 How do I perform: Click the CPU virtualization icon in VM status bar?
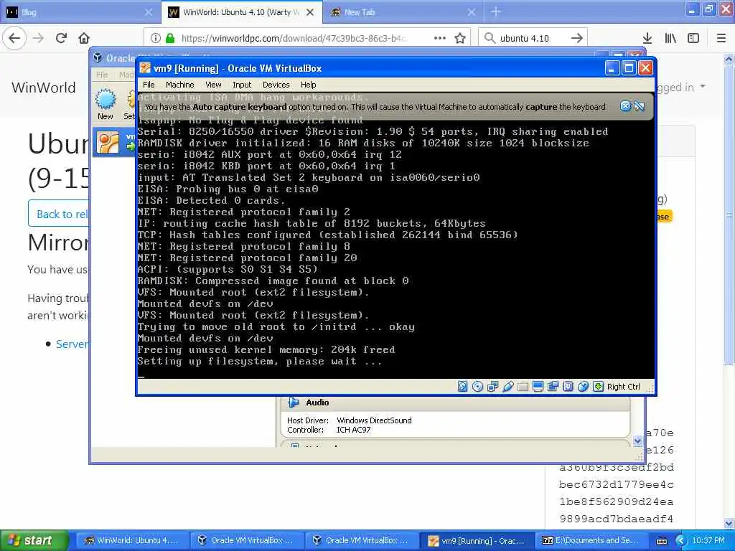tap(568, 387)
